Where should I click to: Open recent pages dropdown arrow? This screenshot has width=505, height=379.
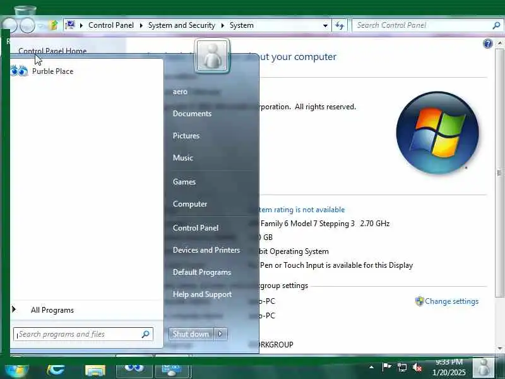pyautogui.click(x=41, y=25)
